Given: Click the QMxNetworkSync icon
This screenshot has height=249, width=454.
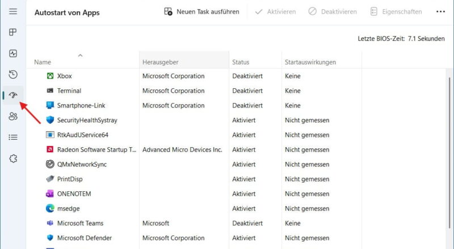Looking at the screenshot, I should click(x=50, y=164).
